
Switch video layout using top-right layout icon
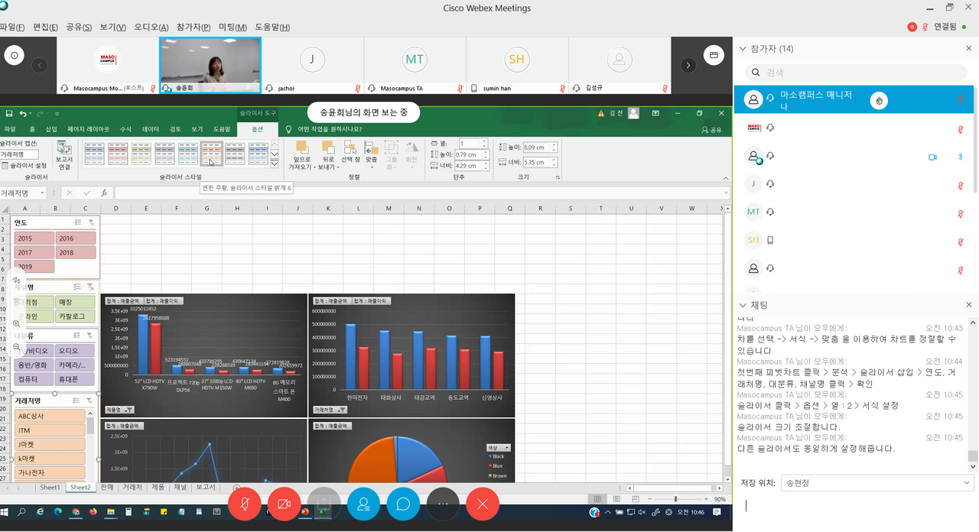713,55
